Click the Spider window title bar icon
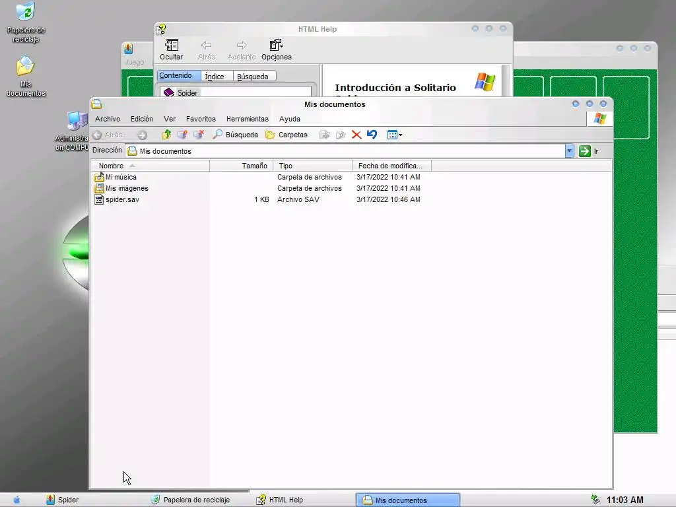676x507 pixels. 129,49
